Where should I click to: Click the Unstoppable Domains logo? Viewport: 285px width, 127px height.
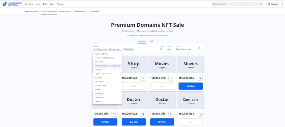[12, 4]
